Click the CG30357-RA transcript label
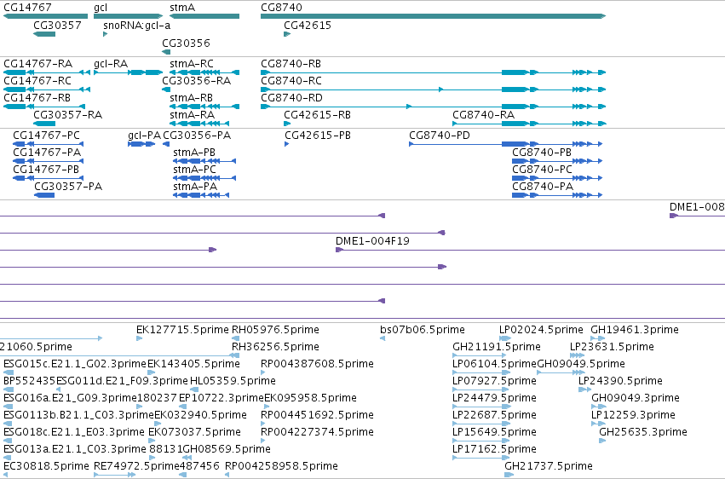The height and width of the screenshot is (479, 725). pos(67,115)
